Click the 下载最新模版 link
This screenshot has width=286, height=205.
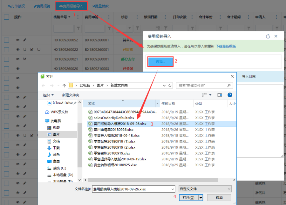coord(226,46)
